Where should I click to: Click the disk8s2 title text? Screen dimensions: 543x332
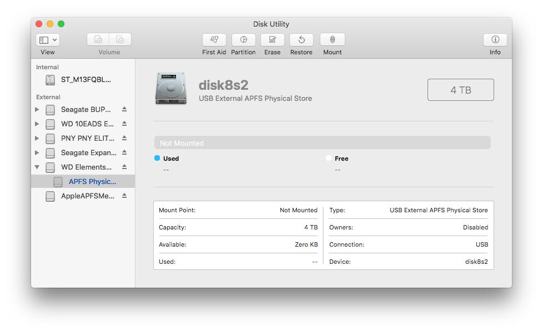click(223, 85)
